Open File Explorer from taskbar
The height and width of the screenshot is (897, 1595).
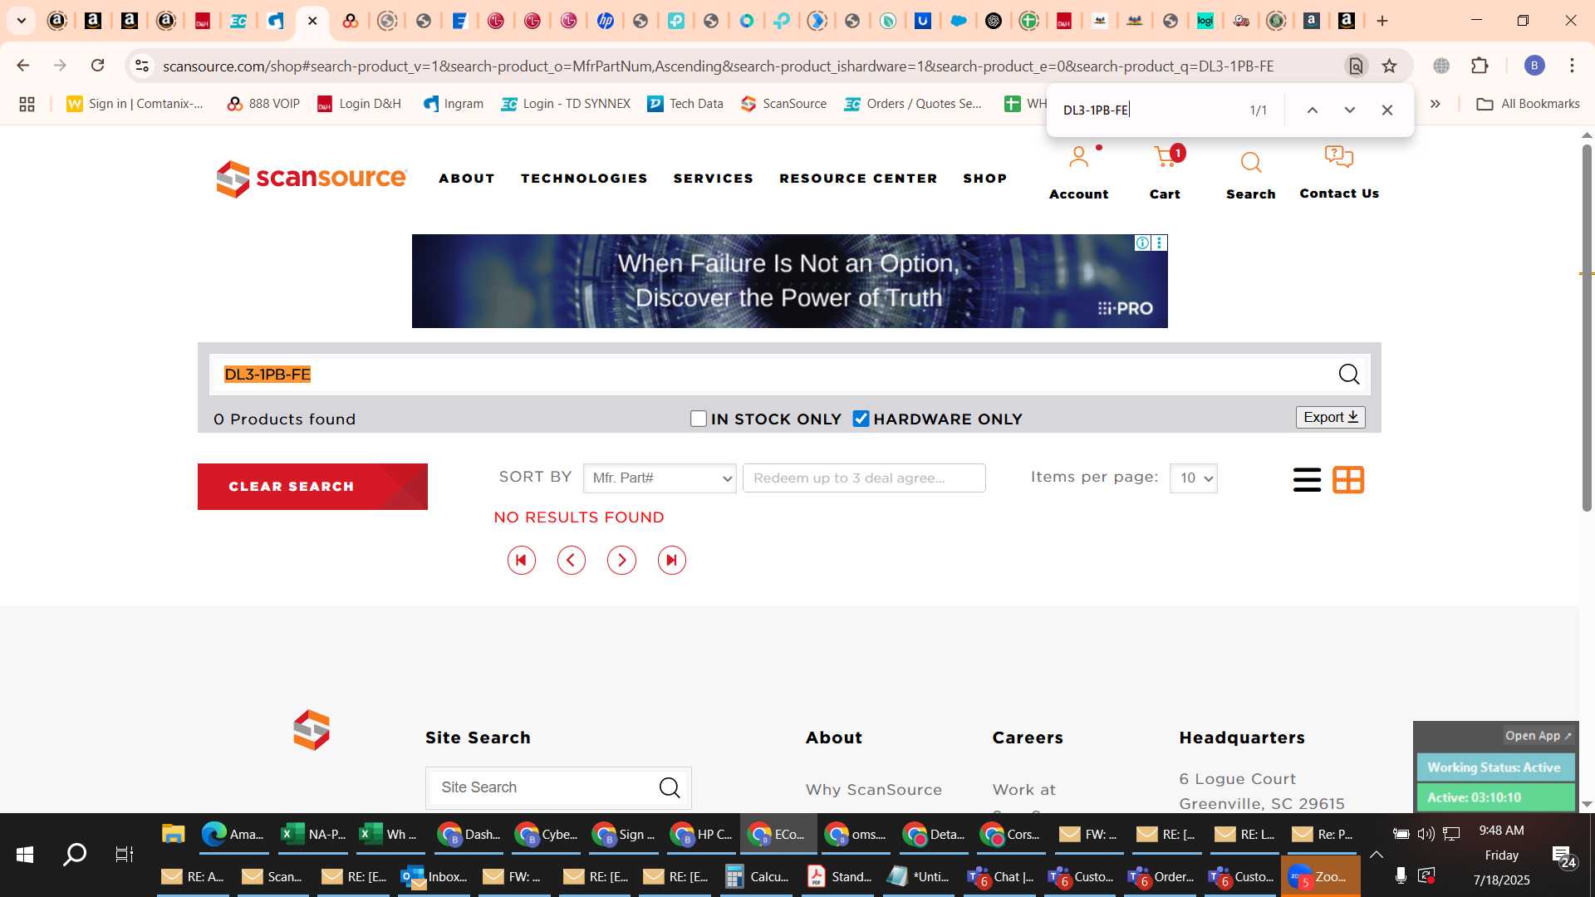coord(173,834)
